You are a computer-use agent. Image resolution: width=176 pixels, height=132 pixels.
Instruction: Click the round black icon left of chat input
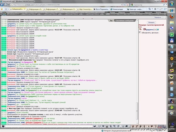(x=3, y=126)
